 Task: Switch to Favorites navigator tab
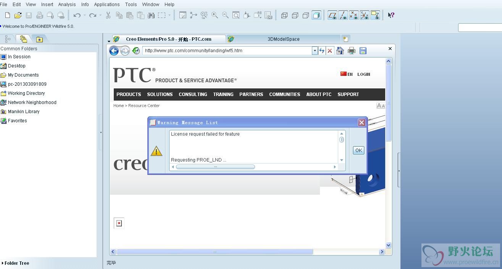click(x=39, y=39)
